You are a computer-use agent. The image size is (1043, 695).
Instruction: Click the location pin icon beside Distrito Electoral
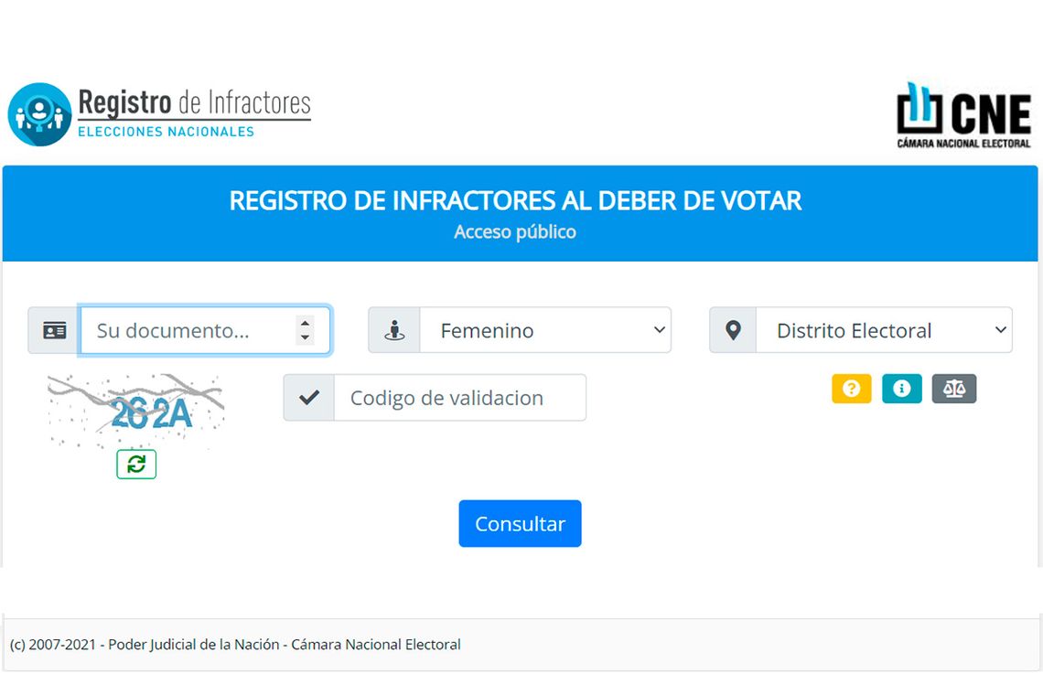pos(733,330)
